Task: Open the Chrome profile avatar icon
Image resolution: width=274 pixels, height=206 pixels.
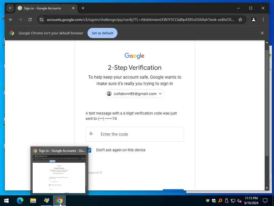Action: [x=254, y=20]
